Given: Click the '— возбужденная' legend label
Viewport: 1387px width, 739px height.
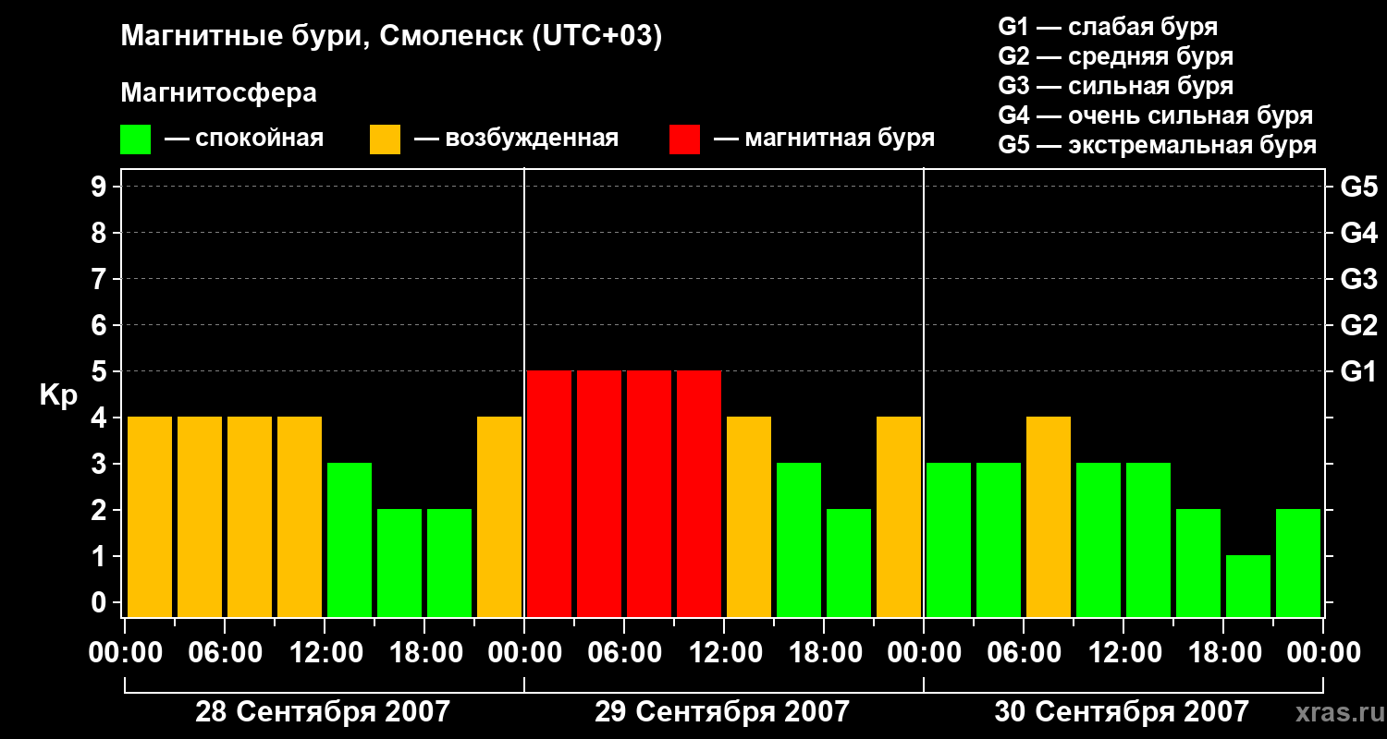Looking at the screenshot, I should 516,139.
